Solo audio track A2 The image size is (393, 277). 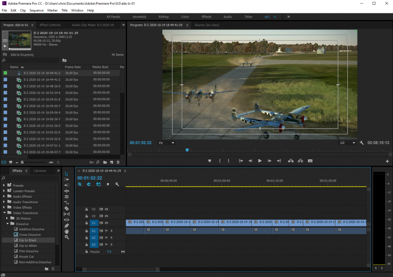(111, 238)
